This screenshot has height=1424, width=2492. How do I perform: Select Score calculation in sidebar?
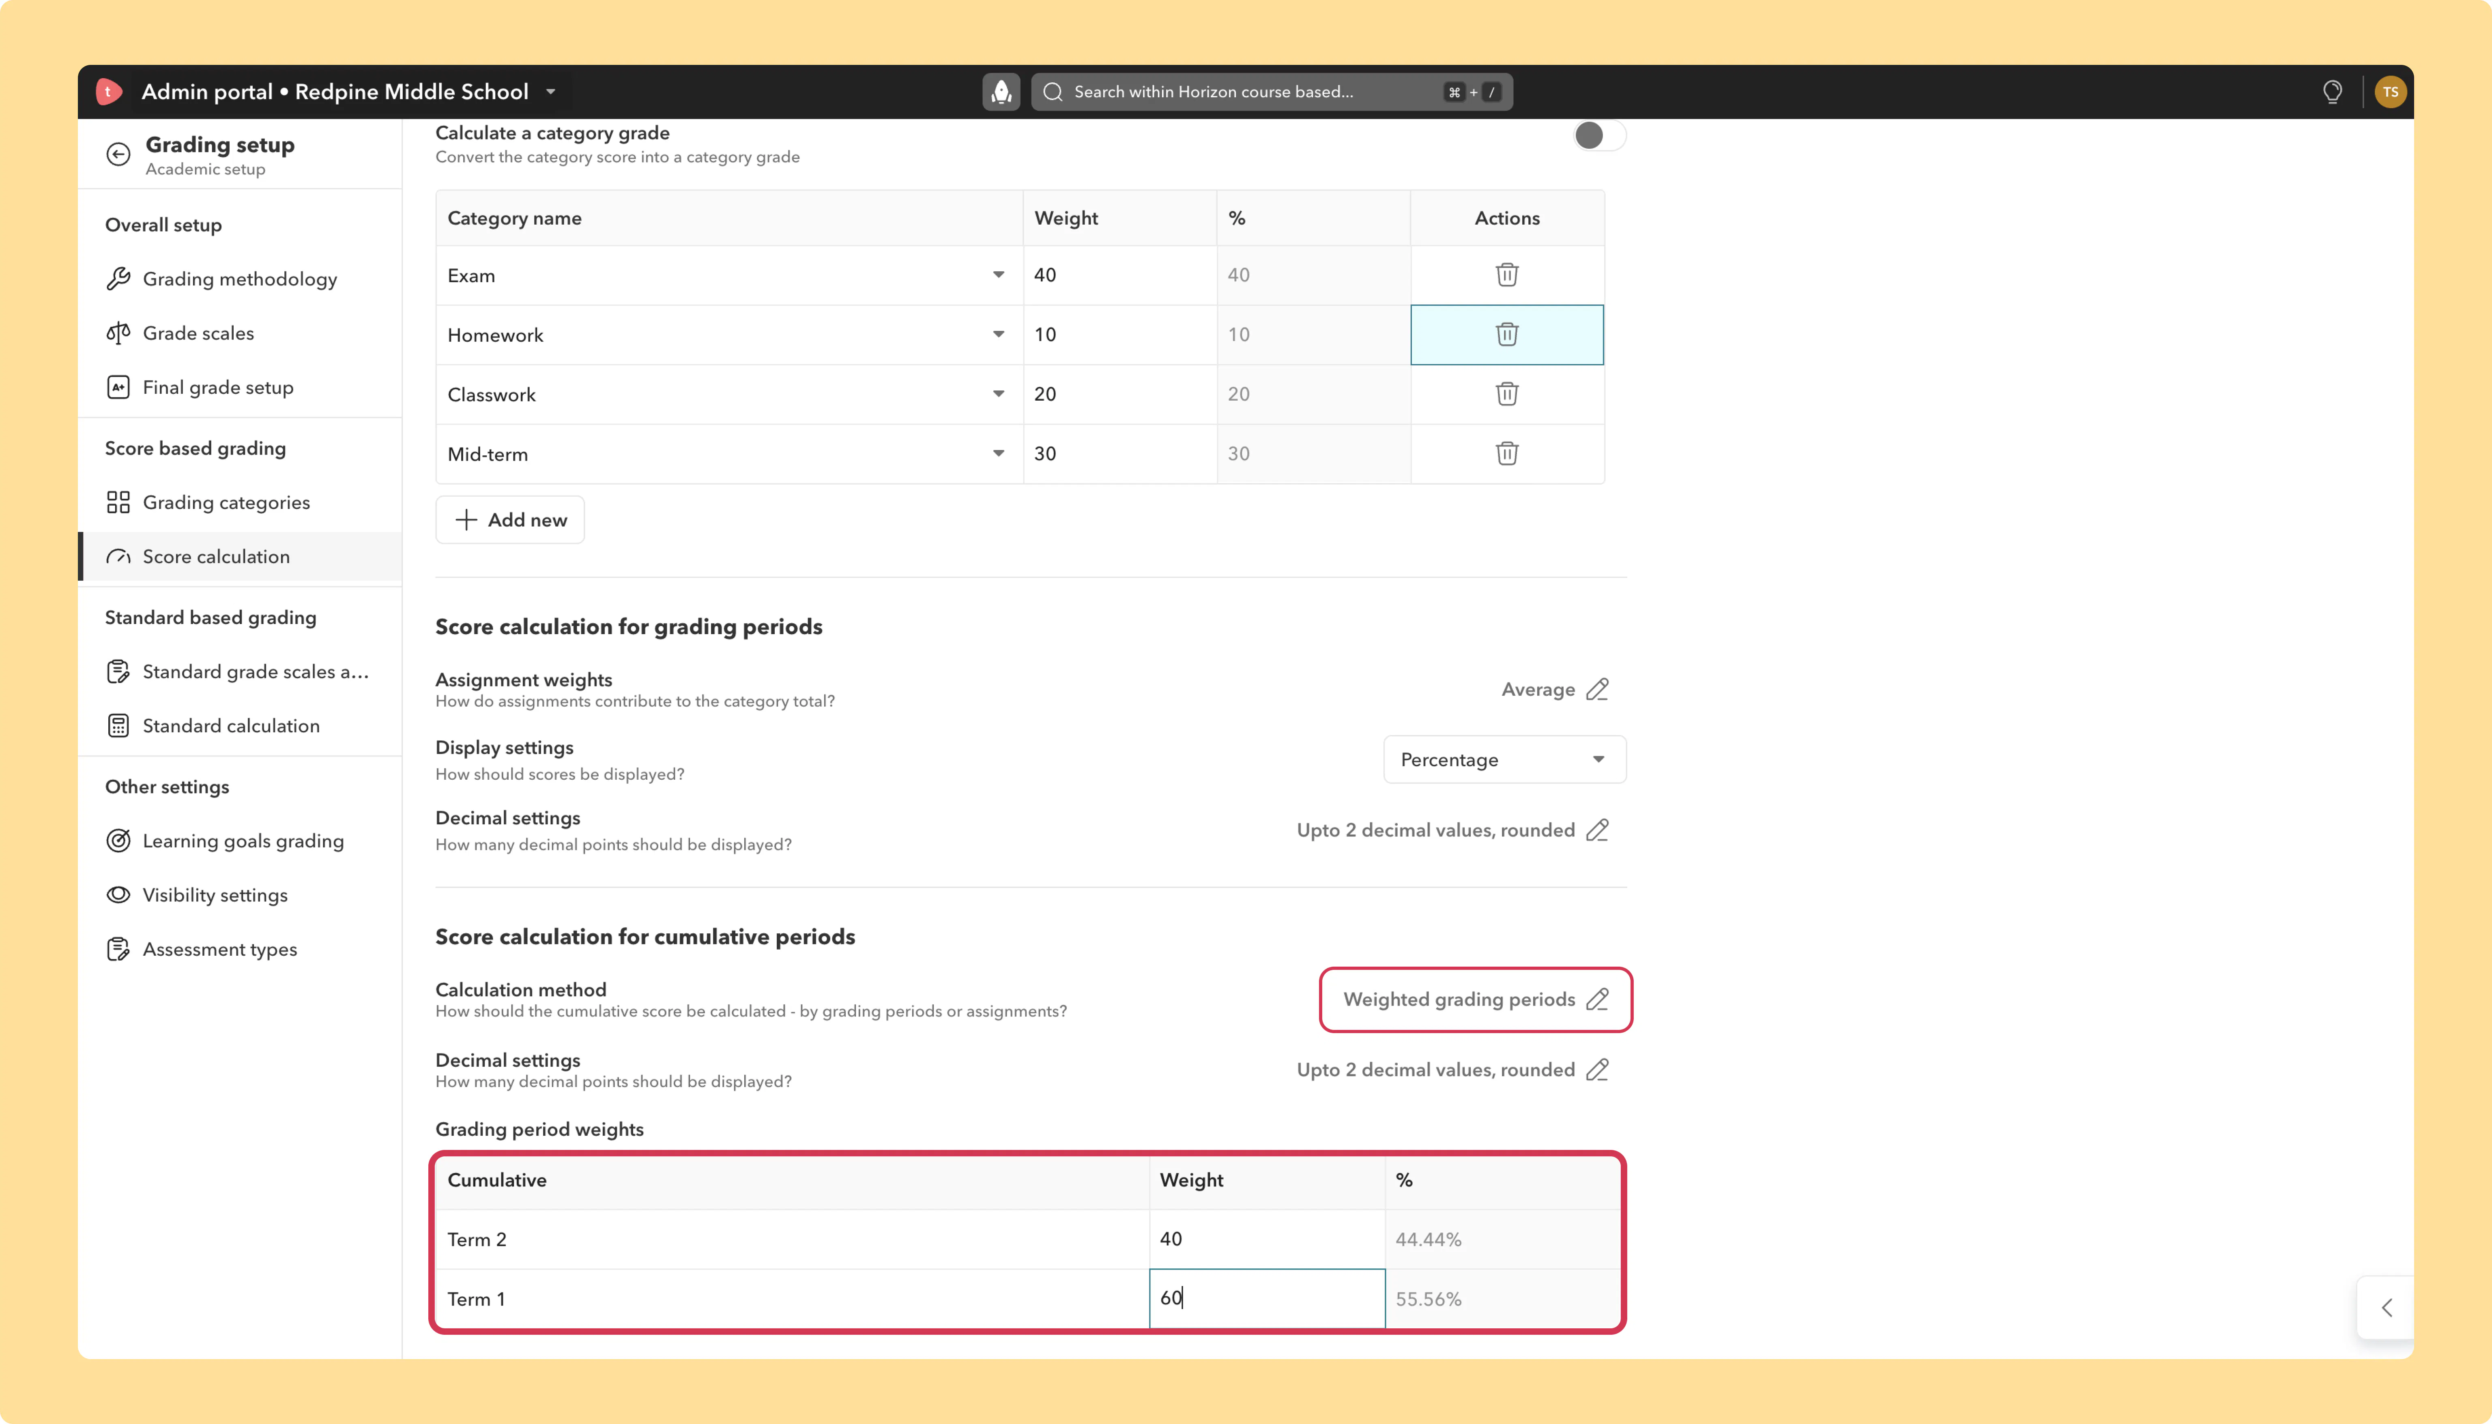pos(240,556)
